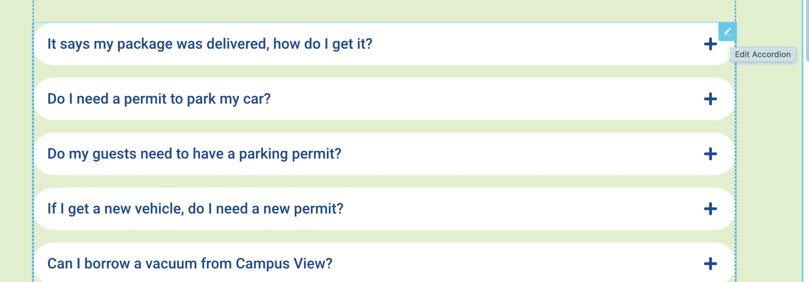809x282 pixels.
Task: Expand the package delivered question plus icon
Action: (710, 44)
